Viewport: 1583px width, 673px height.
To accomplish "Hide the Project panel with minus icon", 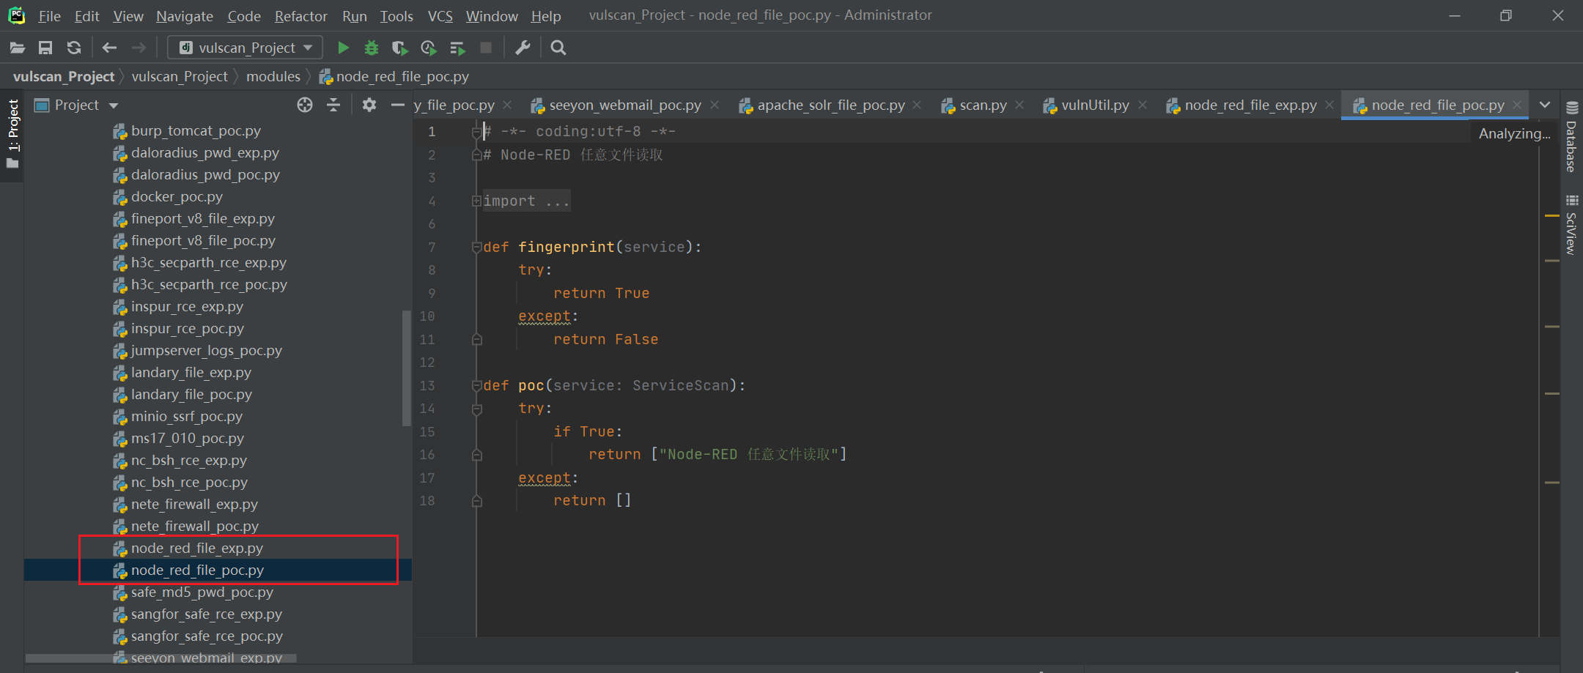I will click(x=398, y=105).
